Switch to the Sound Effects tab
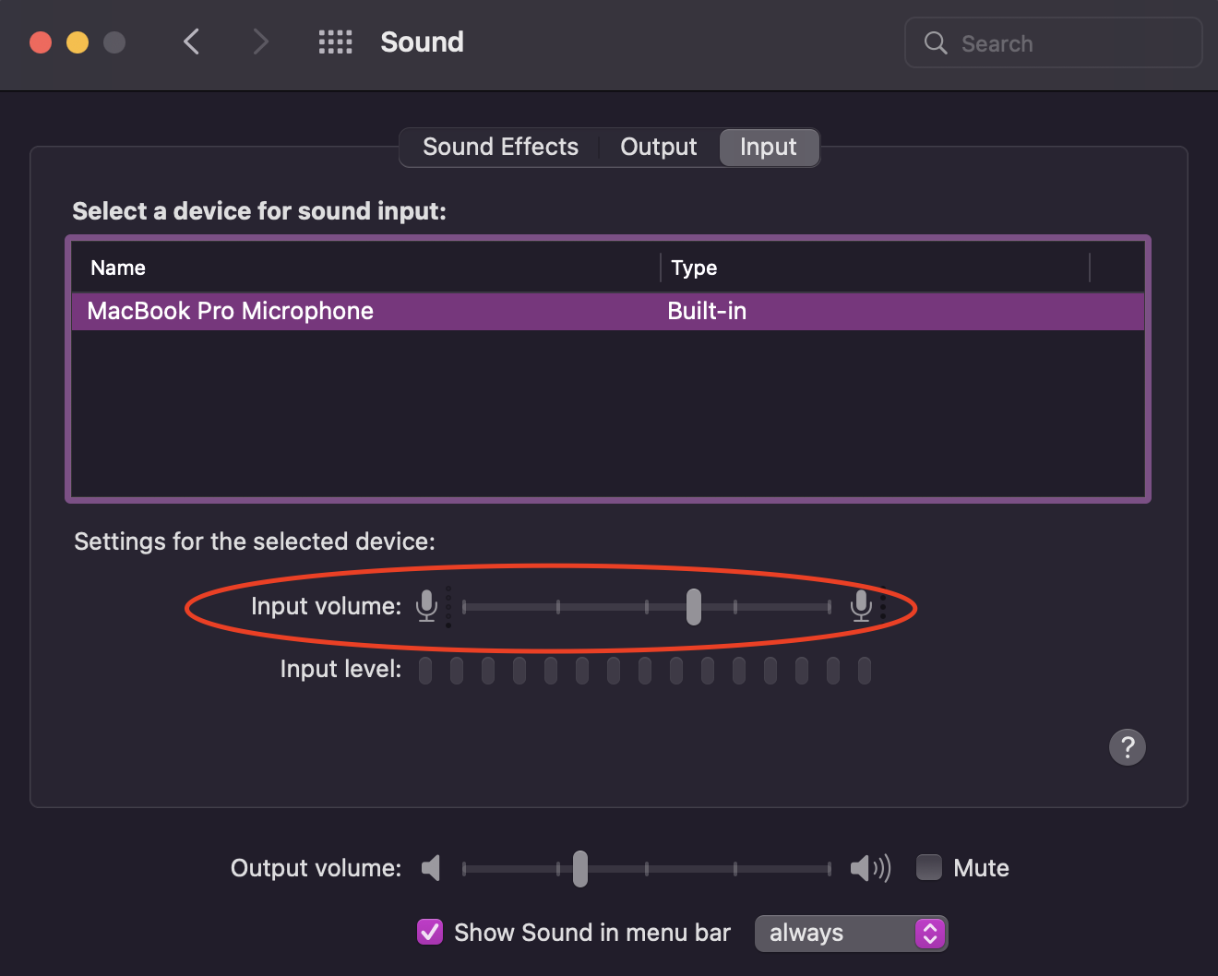Image resolution: width=1218 pixels, height=976 pixels. [x=500, y=148]
